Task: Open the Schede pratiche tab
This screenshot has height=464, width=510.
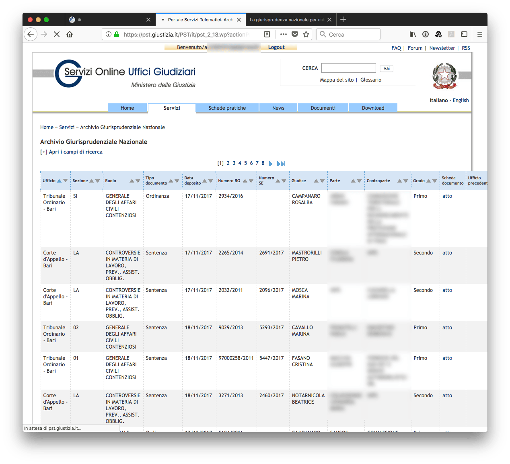Action: [x=227, y=108]
